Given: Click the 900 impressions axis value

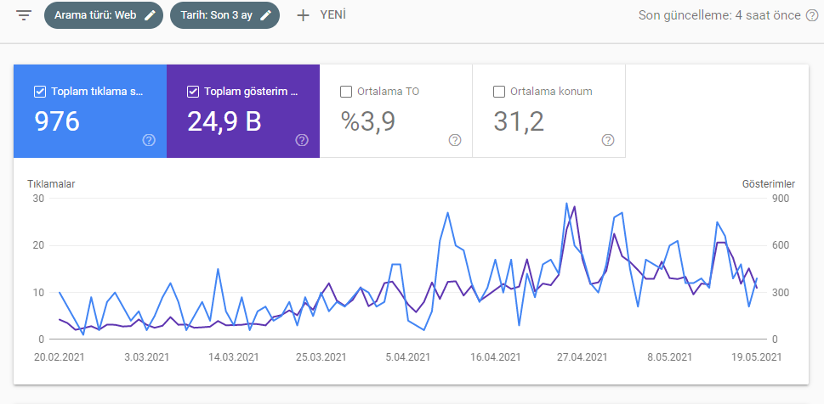Looking at the screenshot, I should tap(781, 199).
